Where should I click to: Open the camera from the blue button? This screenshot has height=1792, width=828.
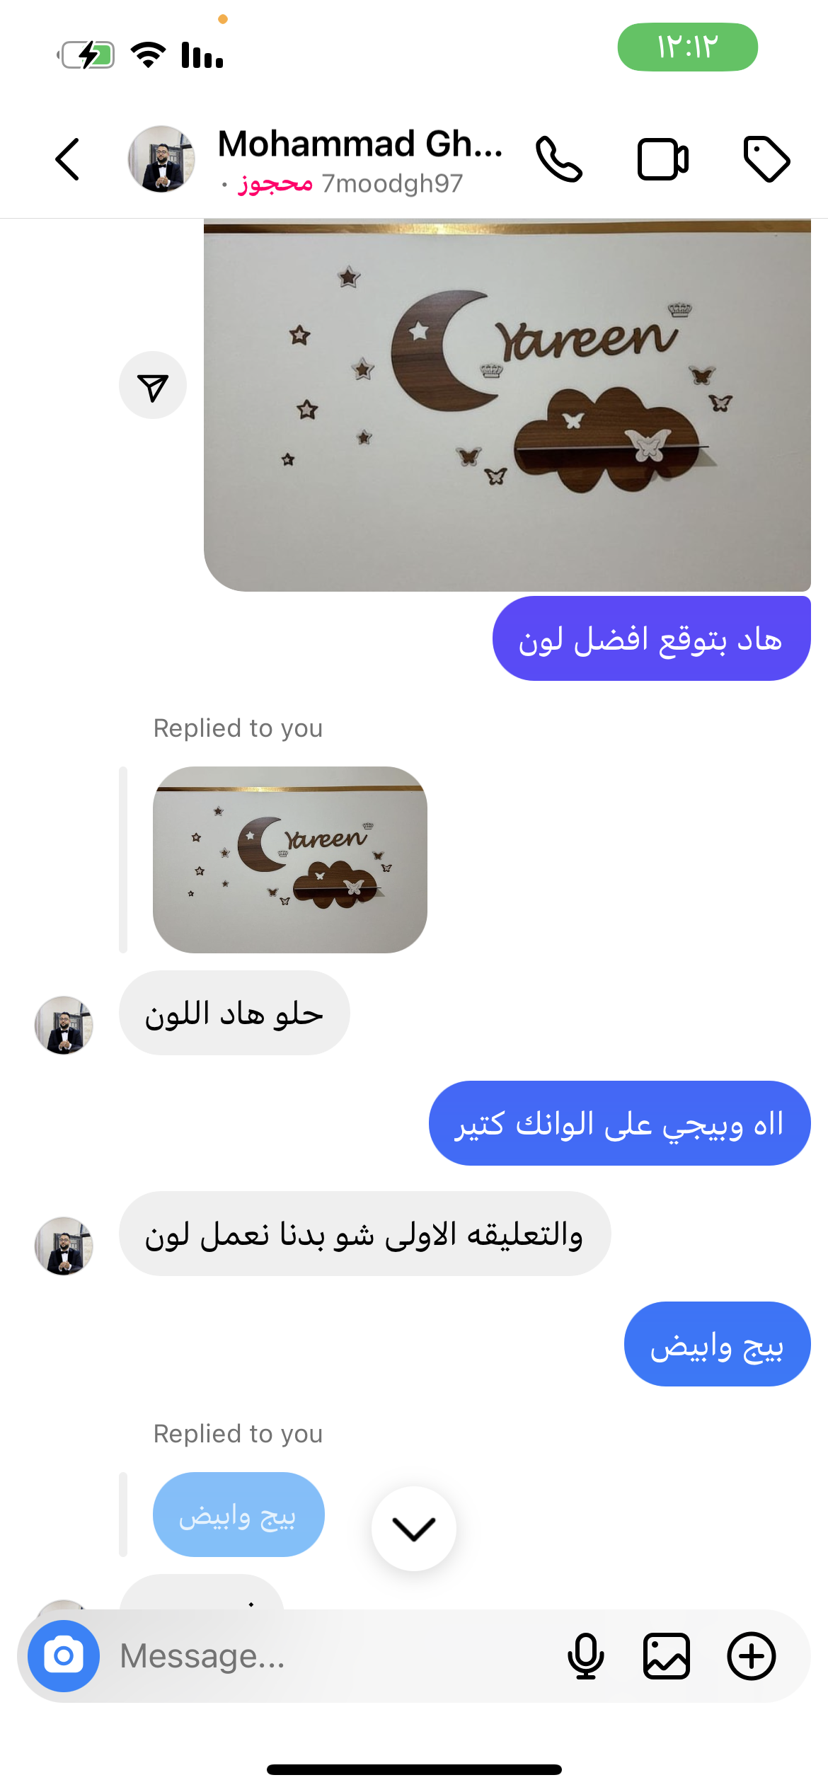click(x=64, y=1655)
